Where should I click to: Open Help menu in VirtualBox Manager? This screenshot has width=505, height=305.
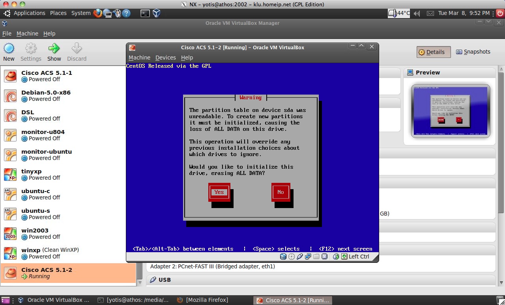coord(49,33)
